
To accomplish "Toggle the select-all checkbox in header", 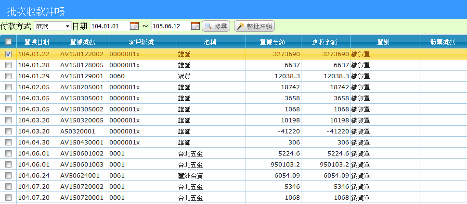I will coord(8,42).
